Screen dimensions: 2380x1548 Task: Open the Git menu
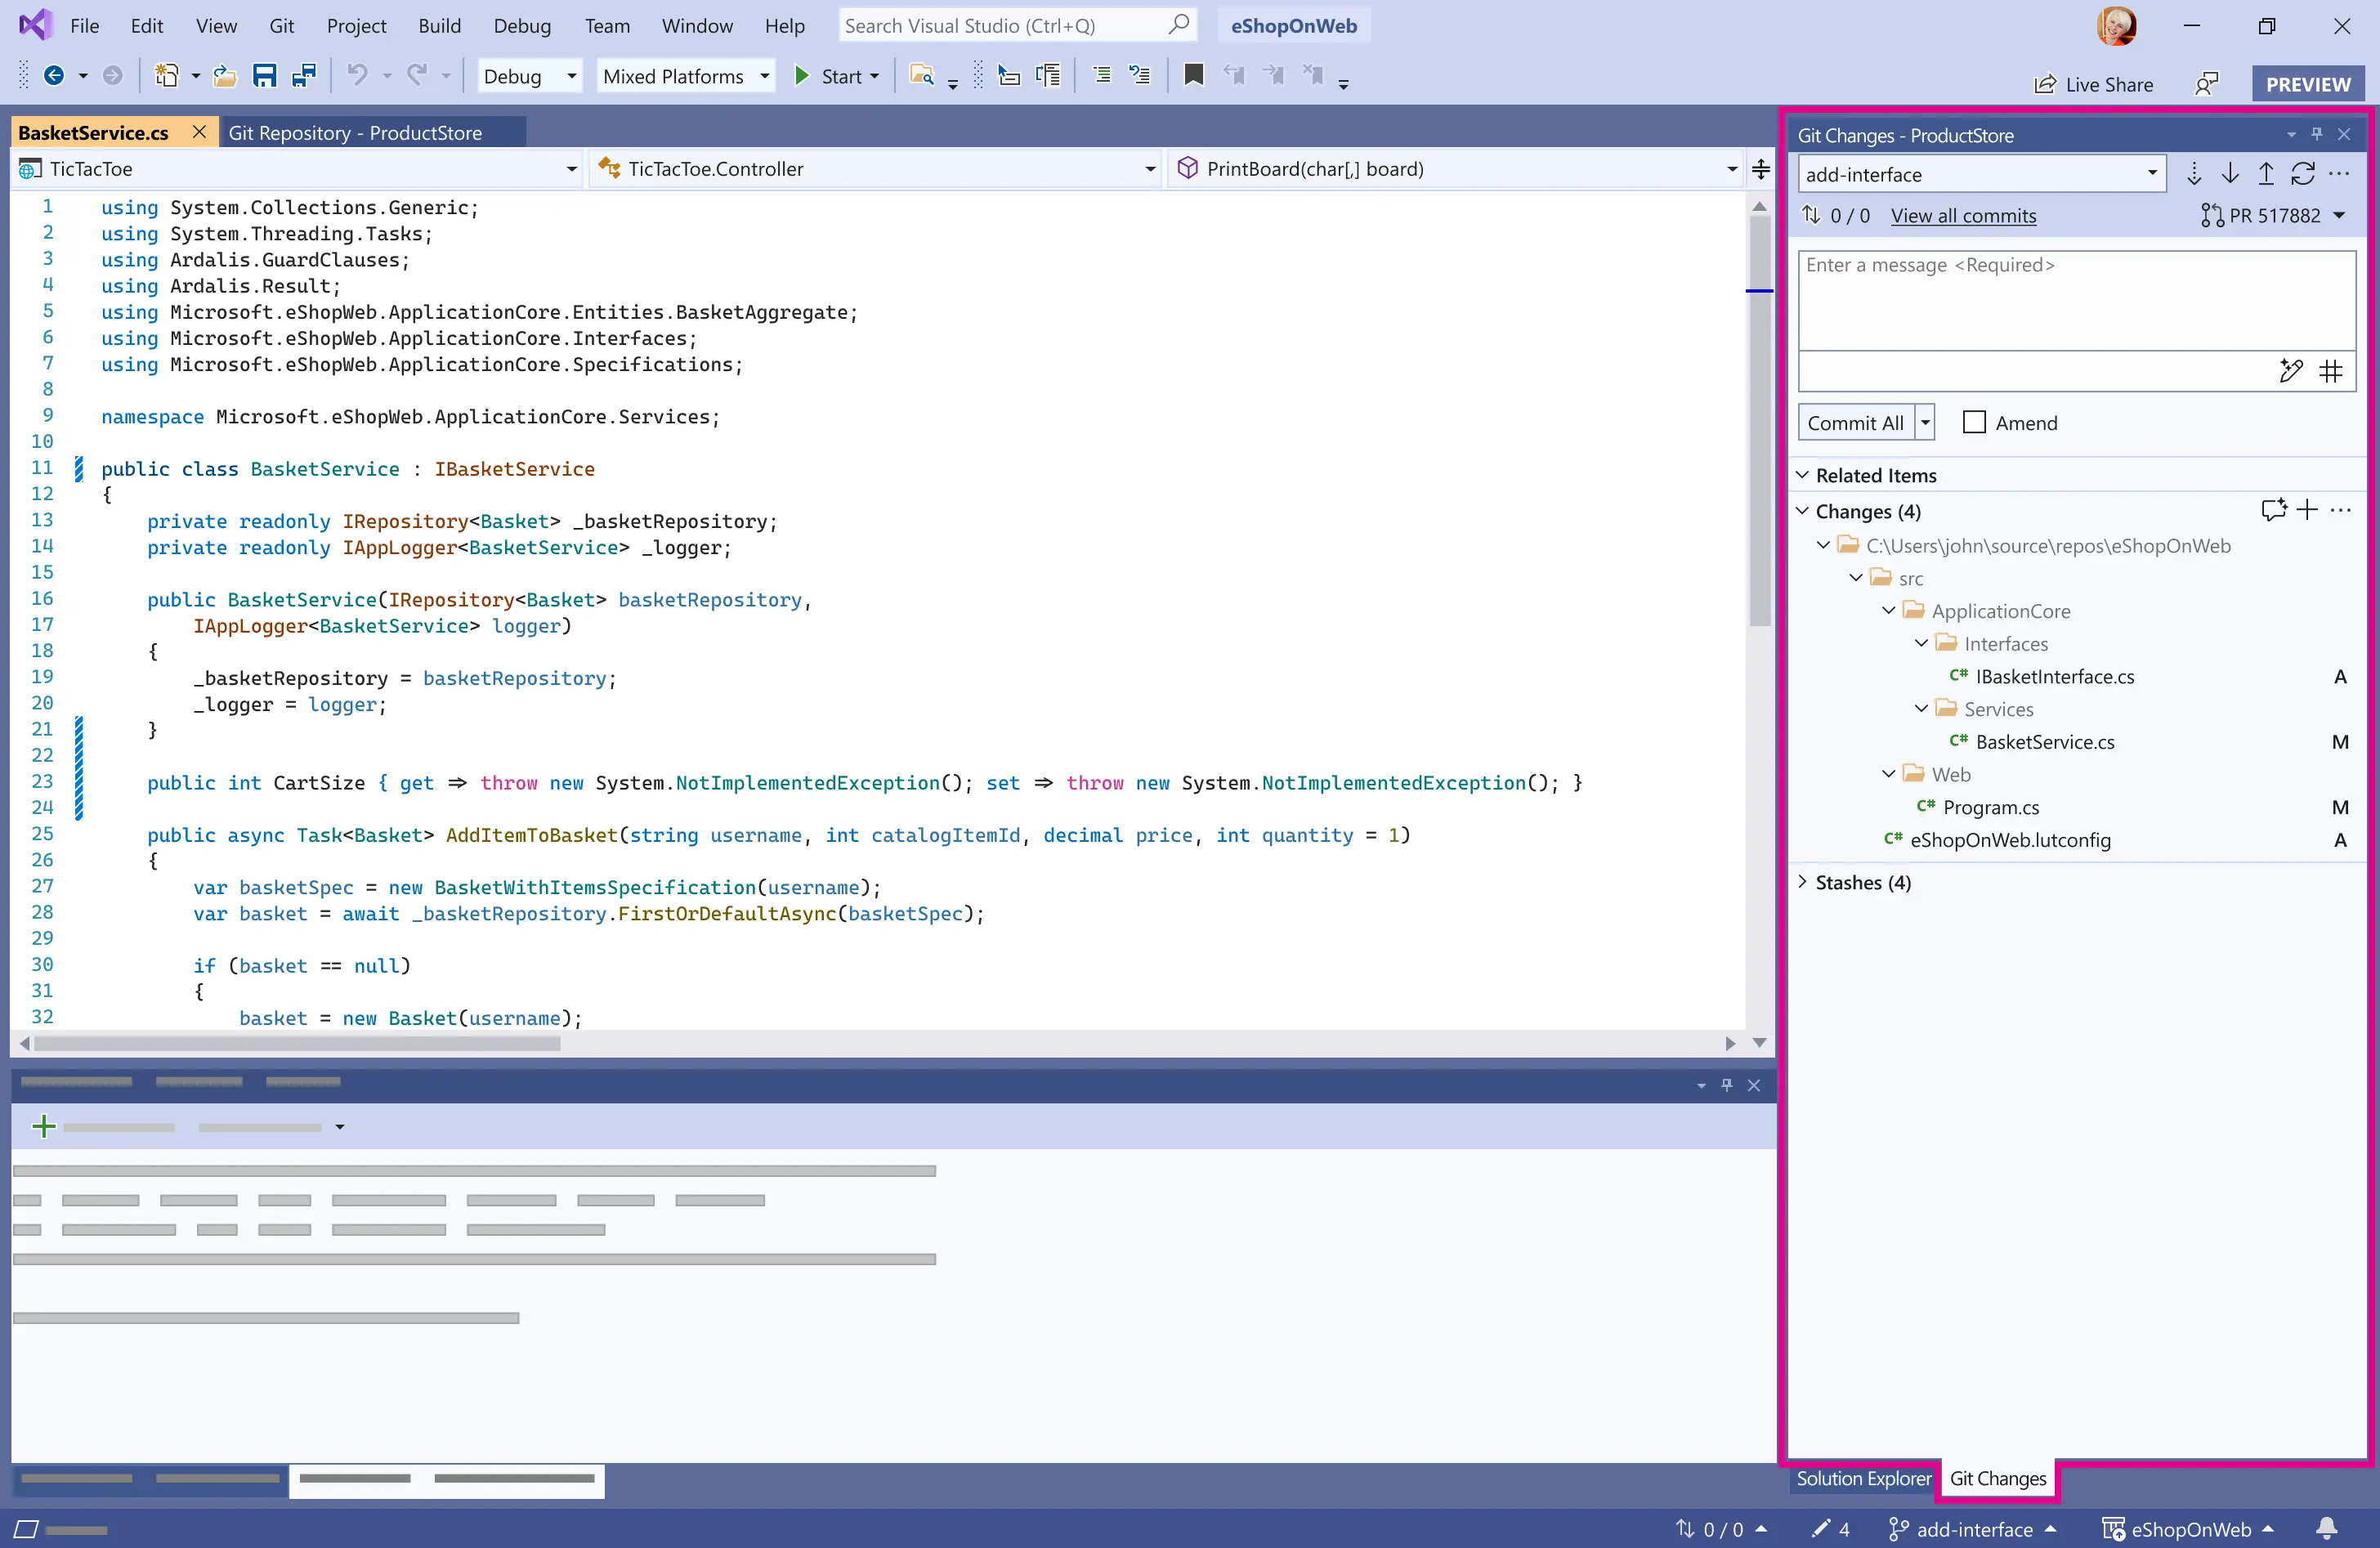(281, 26)
